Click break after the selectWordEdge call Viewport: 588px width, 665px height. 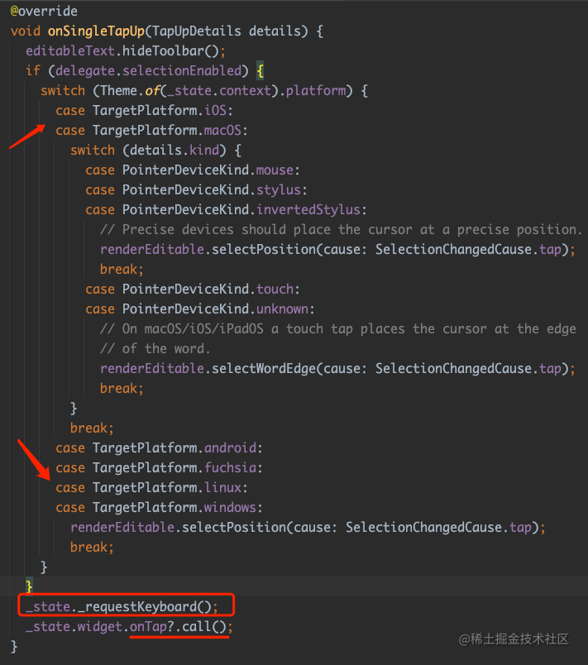pyautogui.click(x=122, y=389)
